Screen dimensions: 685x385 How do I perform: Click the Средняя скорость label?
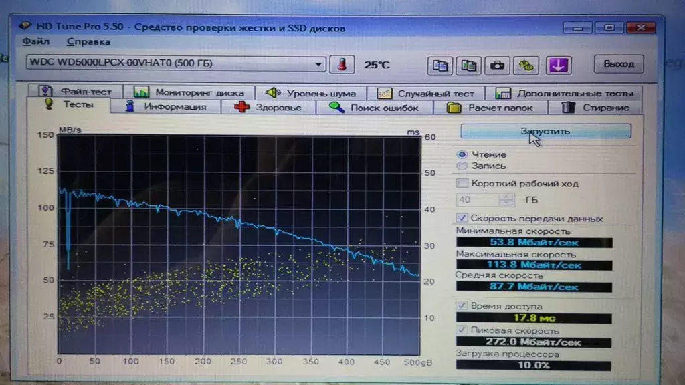tap(499, 275)
